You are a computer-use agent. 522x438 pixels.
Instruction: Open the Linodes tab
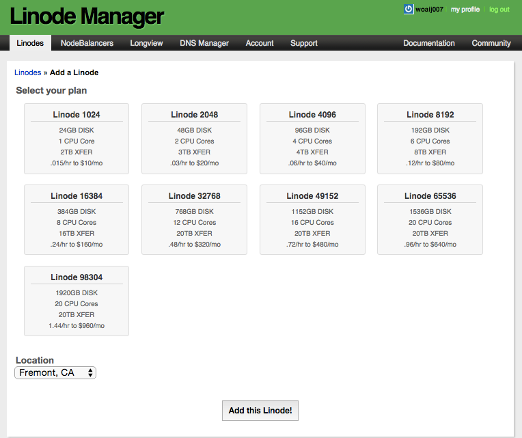click(x=30, y=43)
